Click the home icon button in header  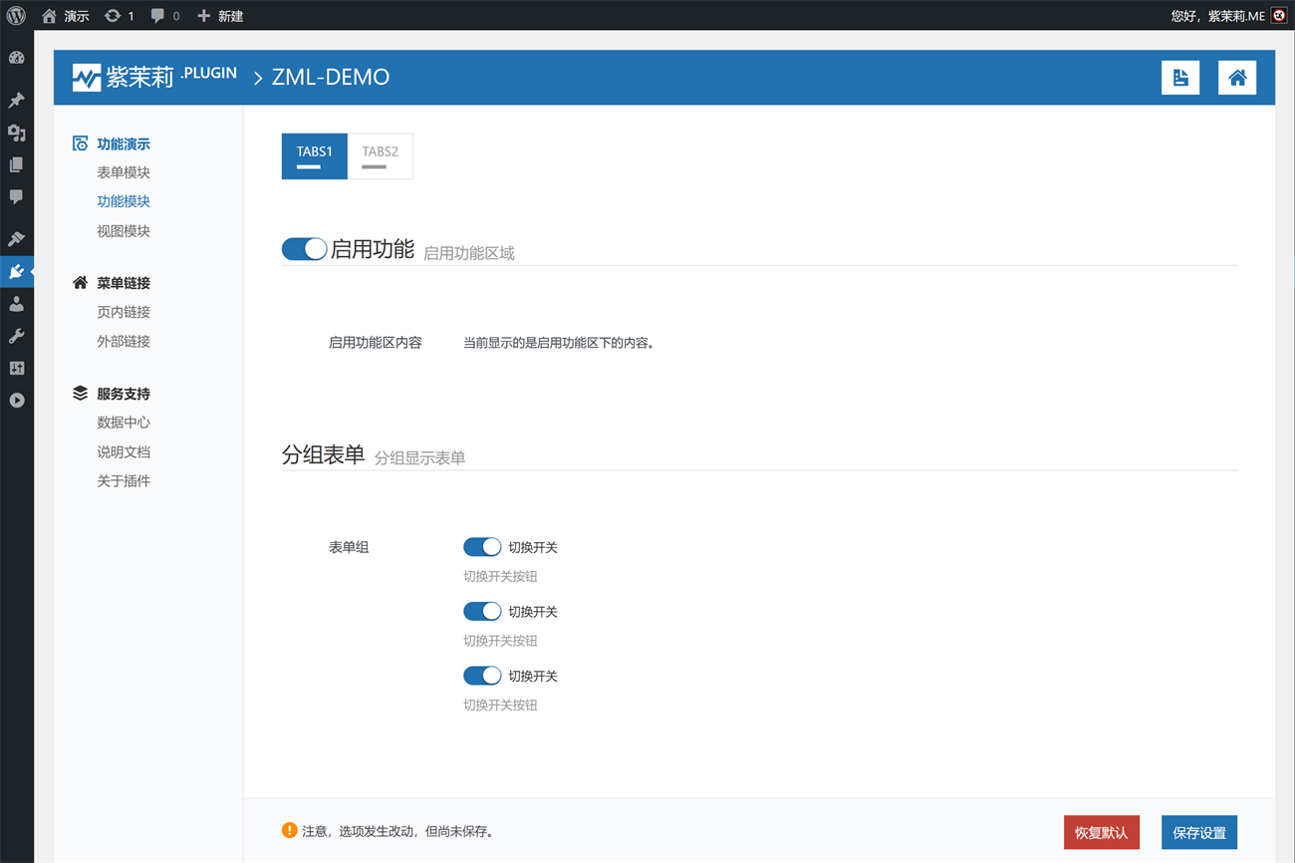tap(1237, 78)
